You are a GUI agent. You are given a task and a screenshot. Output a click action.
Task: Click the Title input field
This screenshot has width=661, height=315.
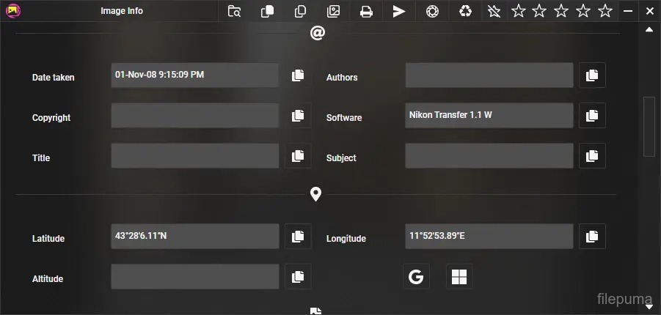(194, 156)
